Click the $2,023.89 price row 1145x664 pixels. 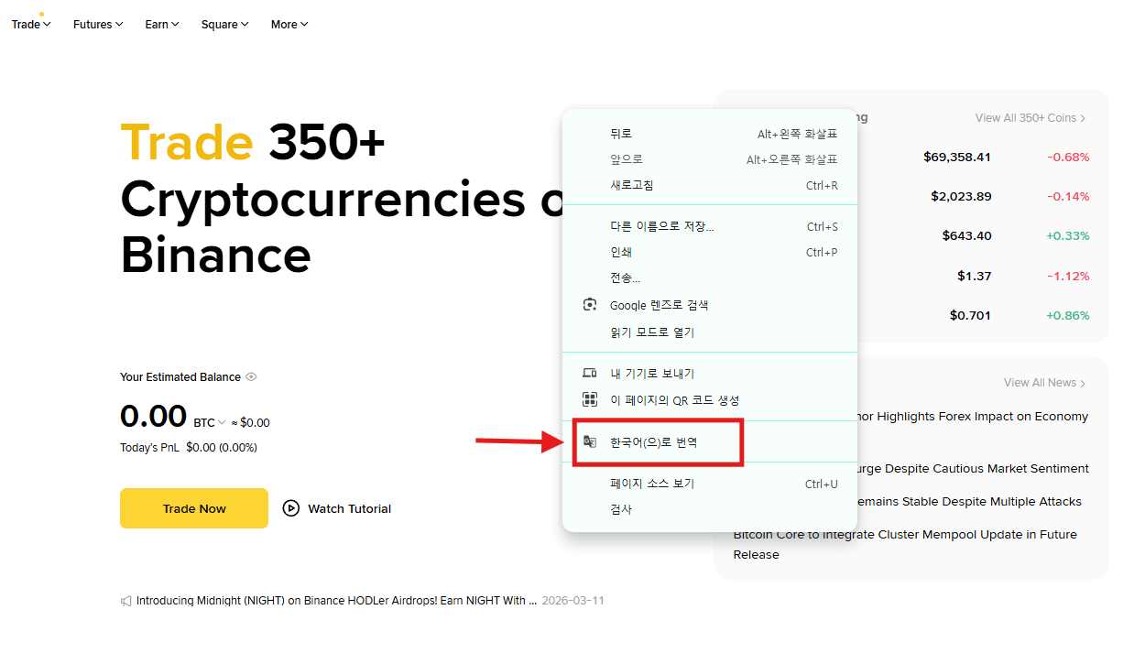click(x=961, y=196)
